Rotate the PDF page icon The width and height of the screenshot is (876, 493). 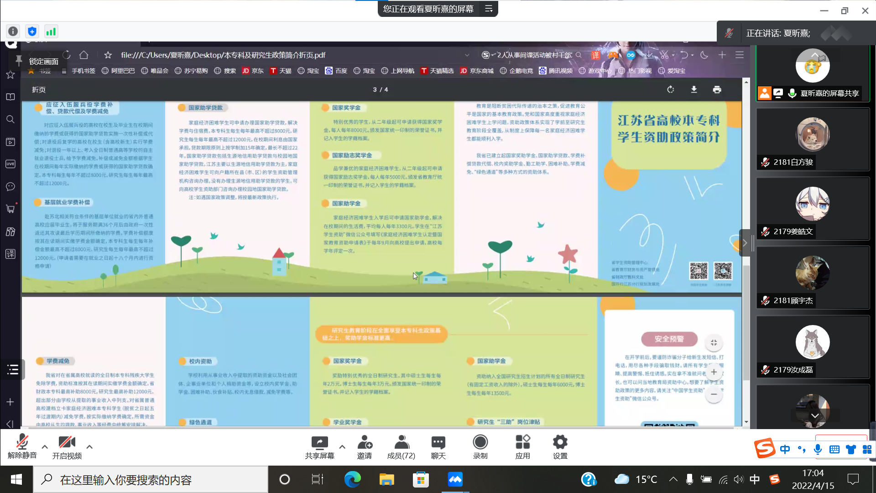coord(670,89)
